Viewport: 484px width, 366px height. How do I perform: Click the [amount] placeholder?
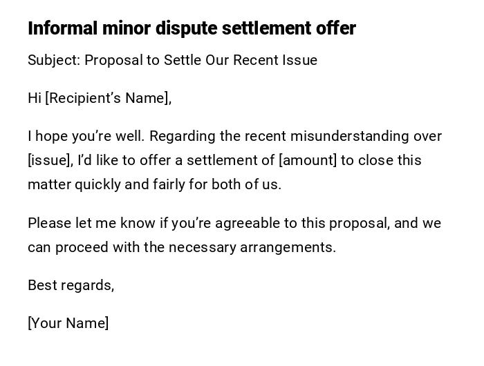(308, 160)
